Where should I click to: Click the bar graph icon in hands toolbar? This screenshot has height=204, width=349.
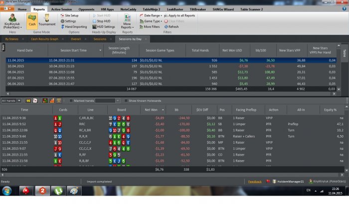[52, 101]
